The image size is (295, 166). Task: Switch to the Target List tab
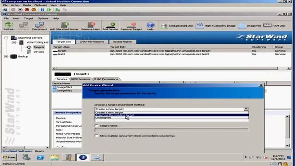(x=64, y=41)
